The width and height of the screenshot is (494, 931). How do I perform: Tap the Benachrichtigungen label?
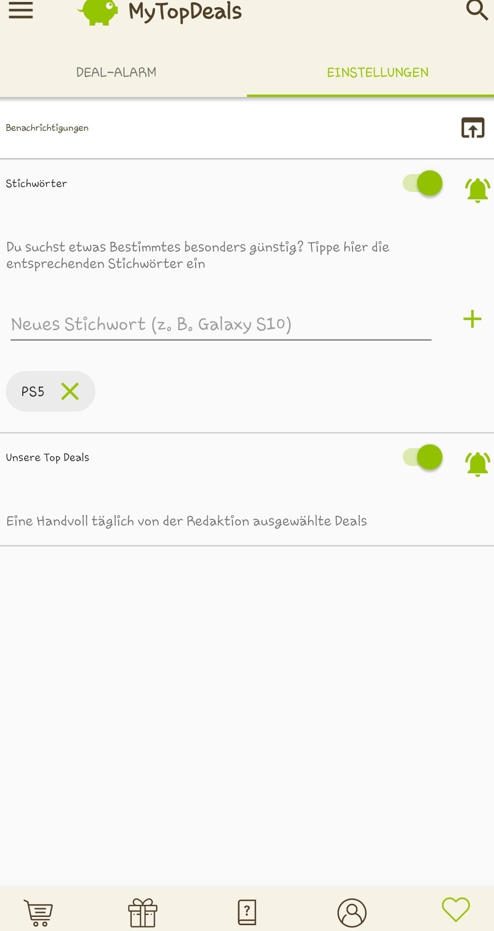47,128
